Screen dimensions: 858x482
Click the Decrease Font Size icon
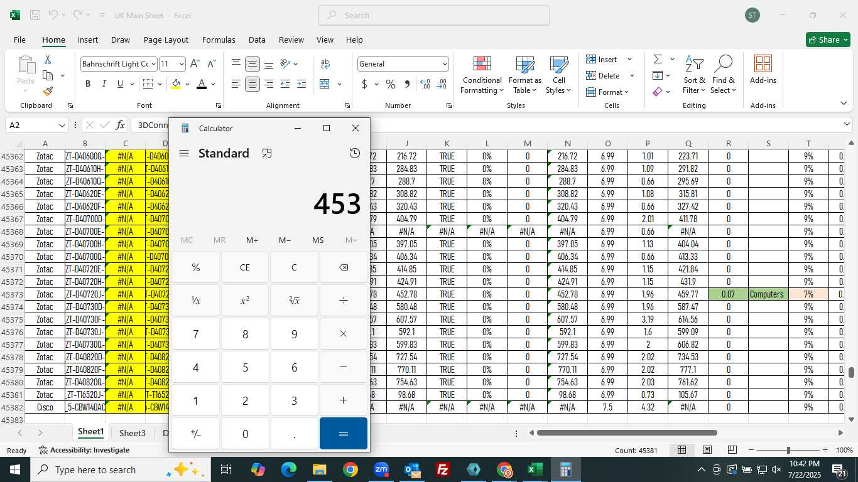[211, 64]
